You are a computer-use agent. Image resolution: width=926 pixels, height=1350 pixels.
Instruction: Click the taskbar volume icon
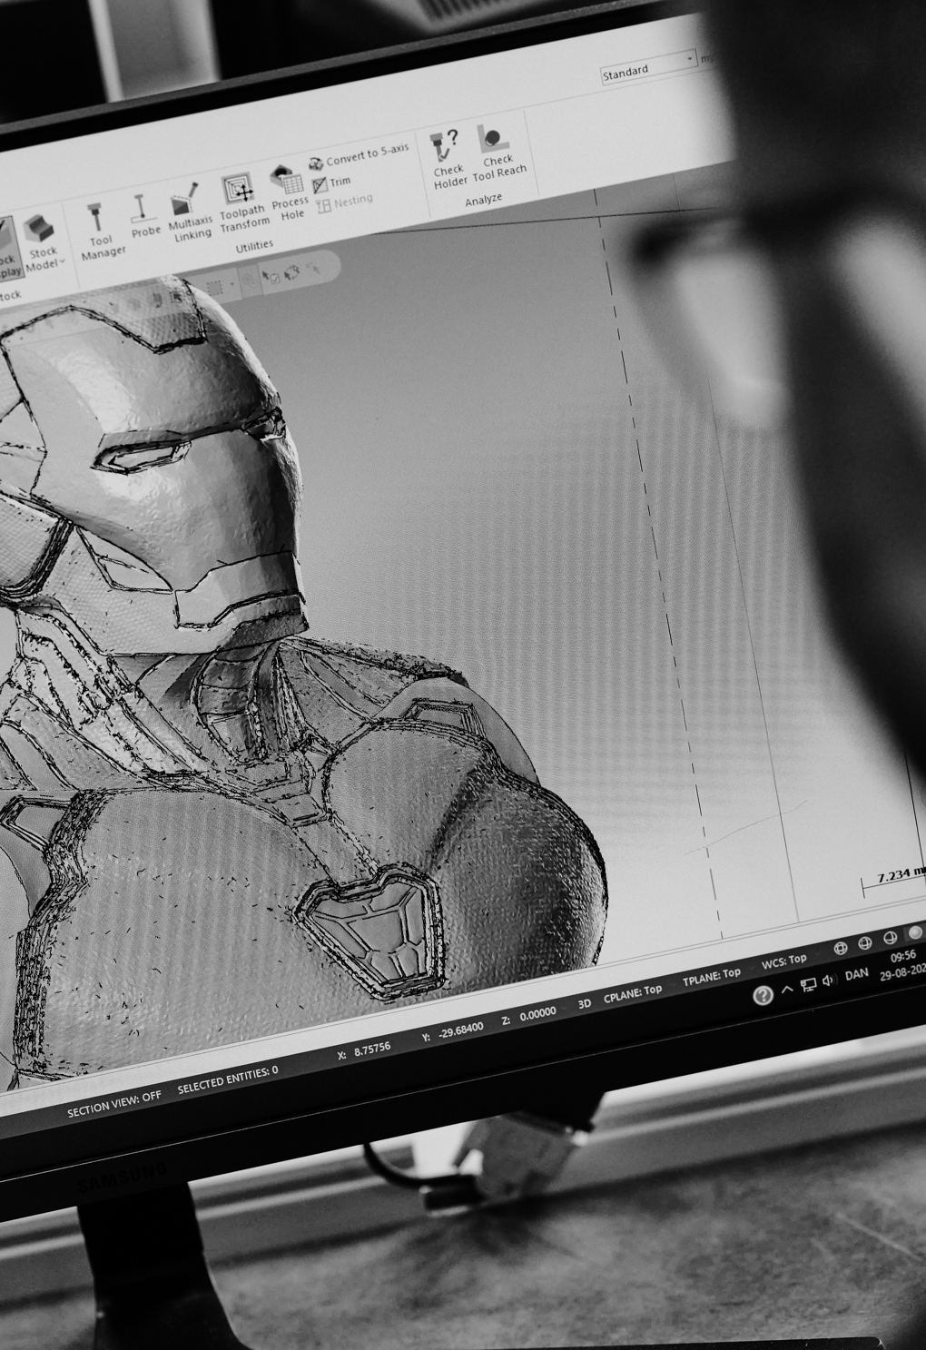[828, 980]
